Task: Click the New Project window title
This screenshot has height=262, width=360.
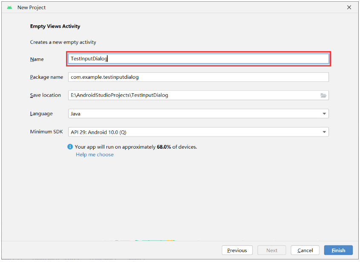Action: (x=32, y=8)
